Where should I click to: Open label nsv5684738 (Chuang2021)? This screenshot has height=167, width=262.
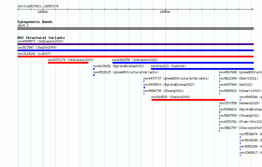tap(164, 91)
